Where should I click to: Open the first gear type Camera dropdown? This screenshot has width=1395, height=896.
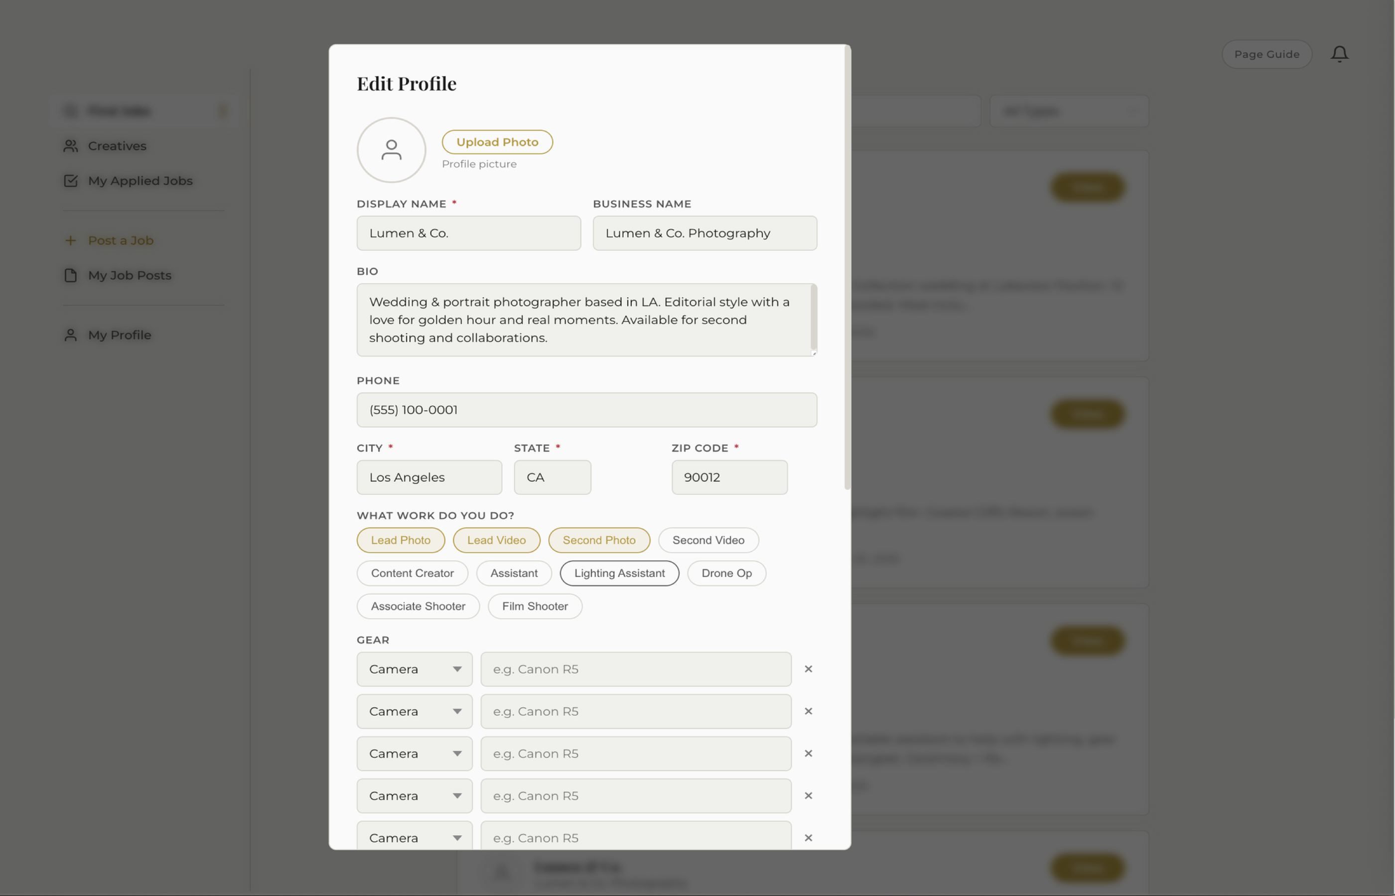415,669
